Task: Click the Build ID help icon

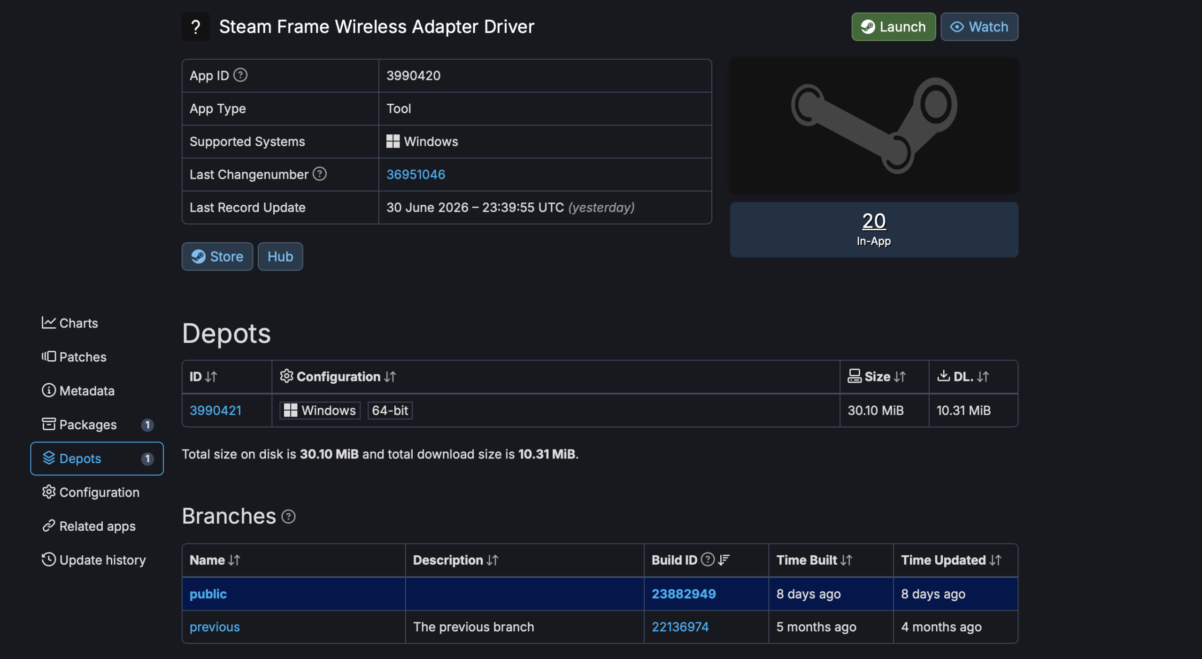Action: coord(708,559)
